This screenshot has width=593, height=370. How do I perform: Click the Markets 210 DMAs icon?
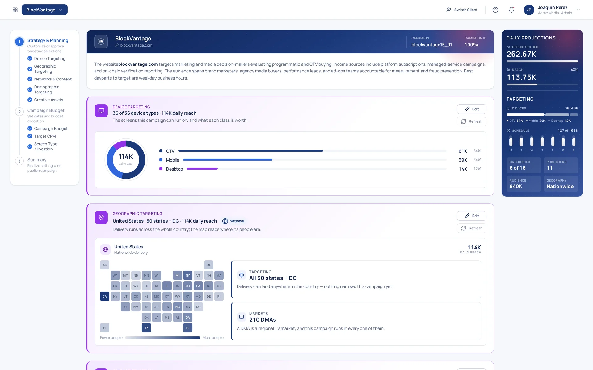[x=242, y=317]
